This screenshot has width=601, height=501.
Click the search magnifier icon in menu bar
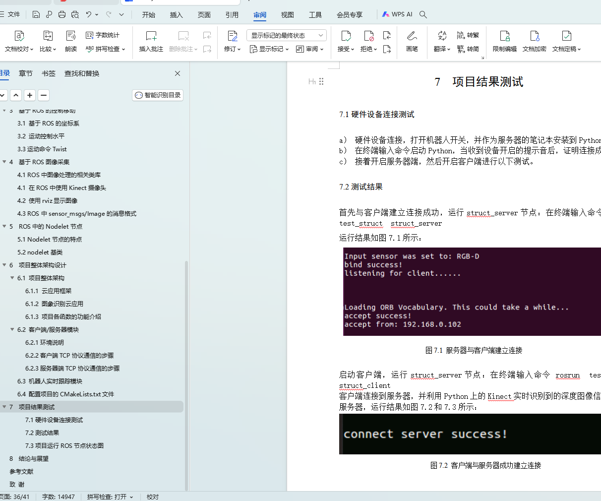tap(423, 14)
